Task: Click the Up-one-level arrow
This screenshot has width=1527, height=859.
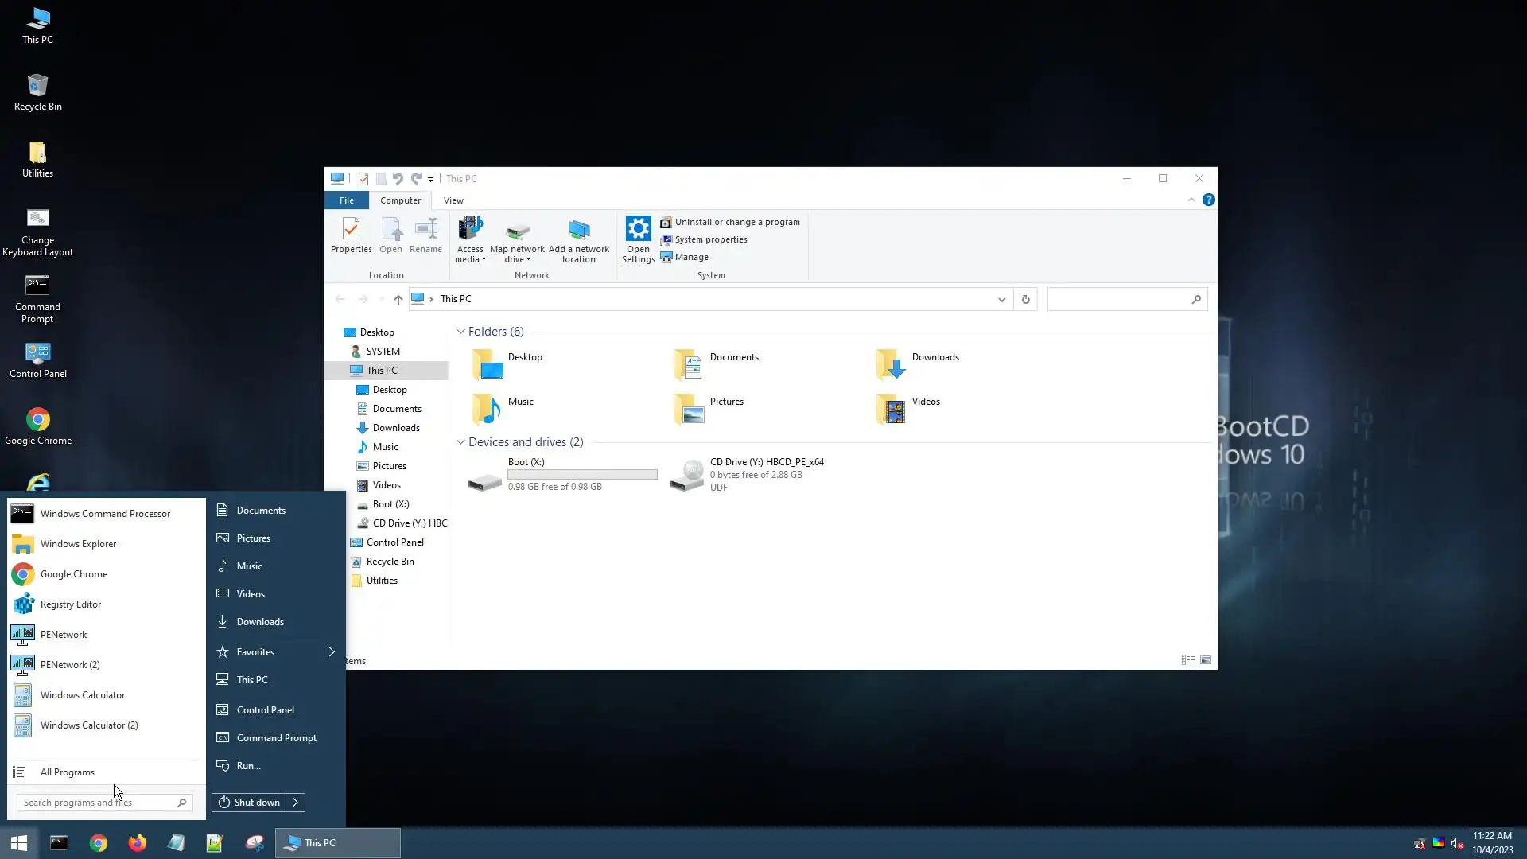Action: click(x=398, y=300)
